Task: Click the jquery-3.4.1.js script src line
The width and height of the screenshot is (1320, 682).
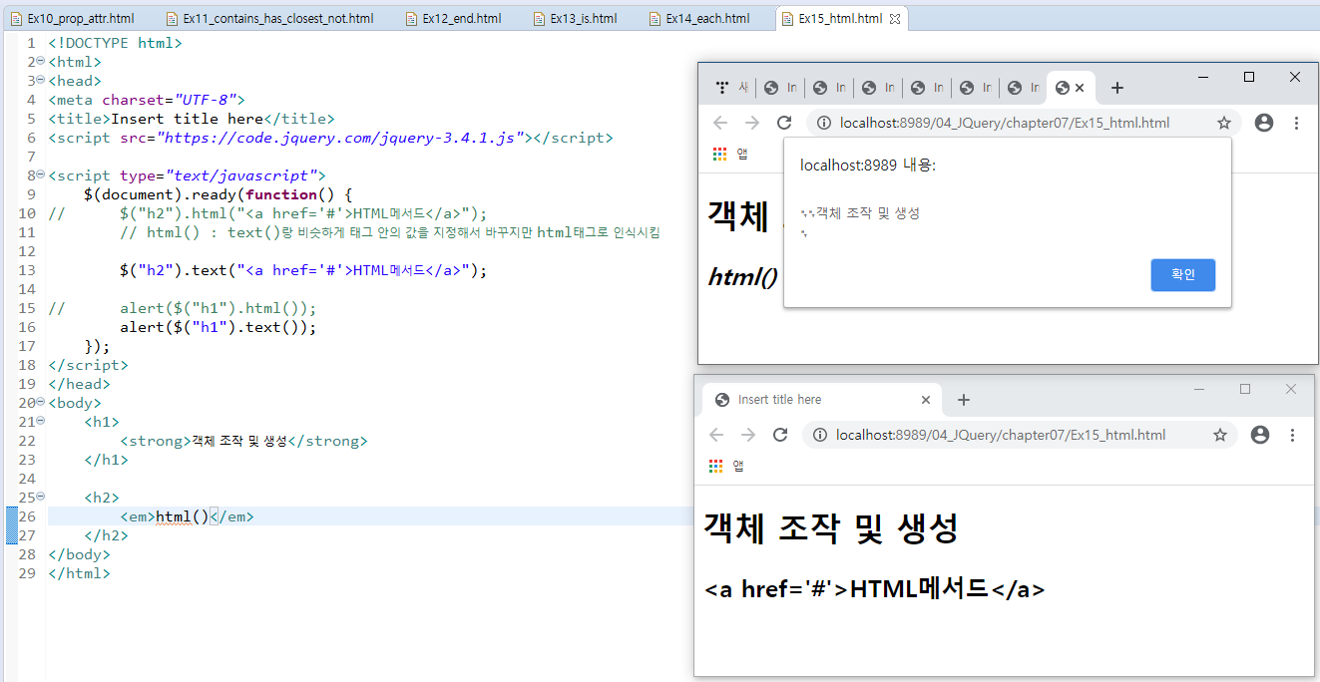Action: [330, 138]
